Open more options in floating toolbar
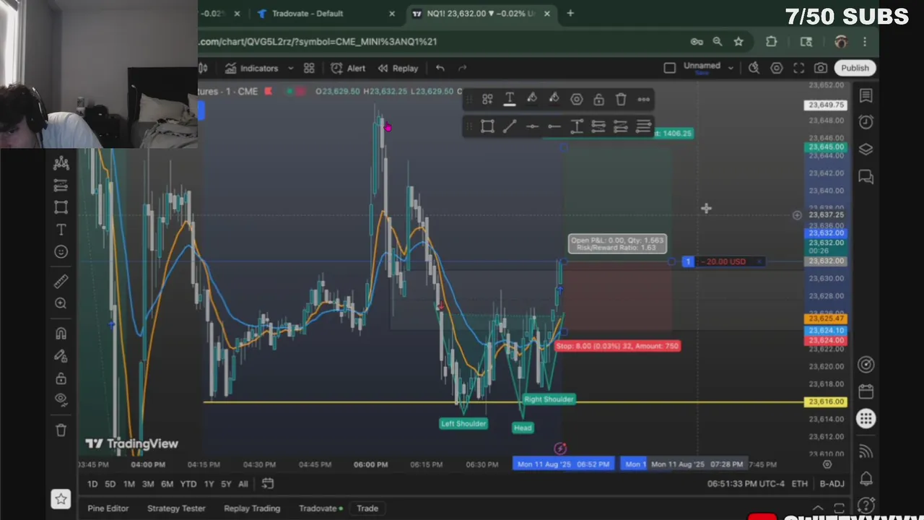This screenshot has width=924, height=520. tap(643, 100)
